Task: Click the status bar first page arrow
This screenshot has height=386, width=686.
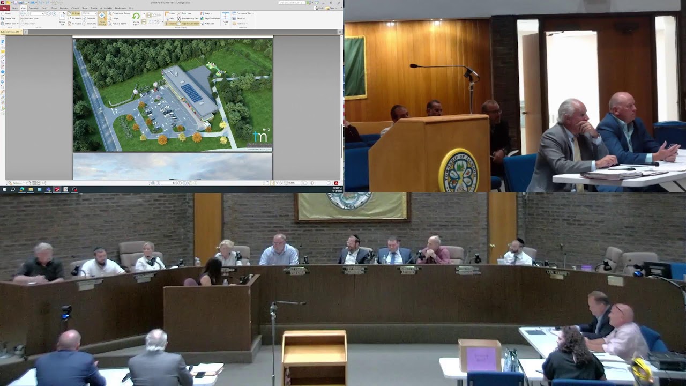Action: click(153, 183)
